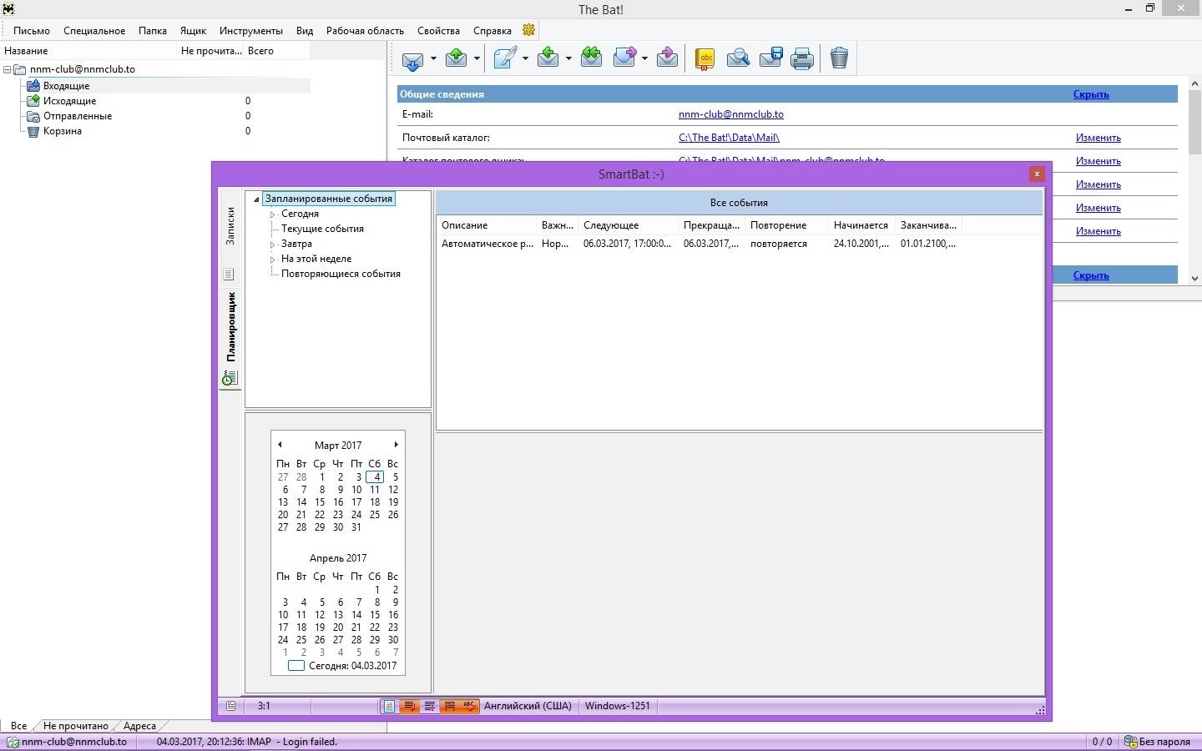Click the Save message floppy icon
The image size is (1202, 751).
pyautogui.click(x=770, y=58)
